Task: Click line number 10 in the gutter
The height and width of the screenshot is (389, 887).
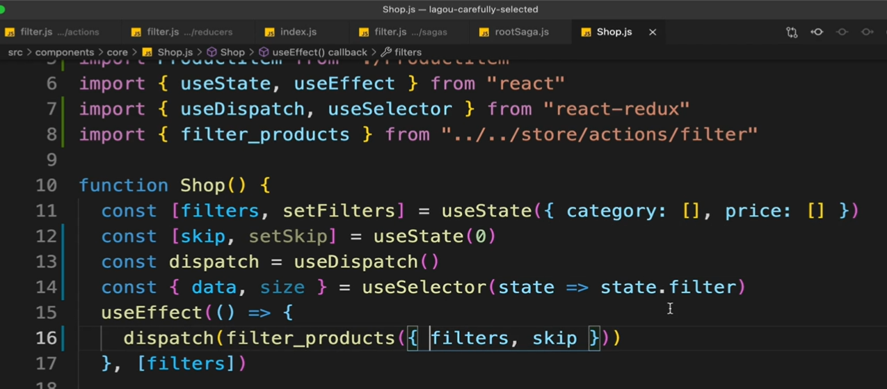Action: [x=46, y=186]
